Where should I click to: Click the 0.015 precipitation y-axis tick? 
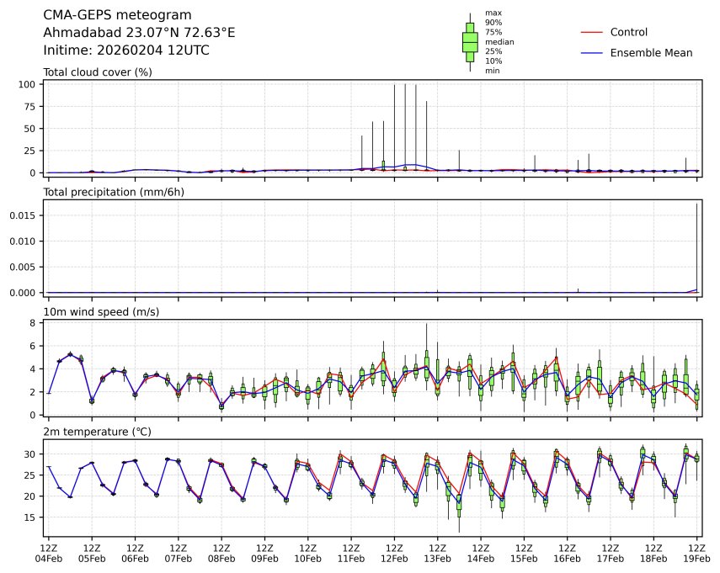pos(24,215)
